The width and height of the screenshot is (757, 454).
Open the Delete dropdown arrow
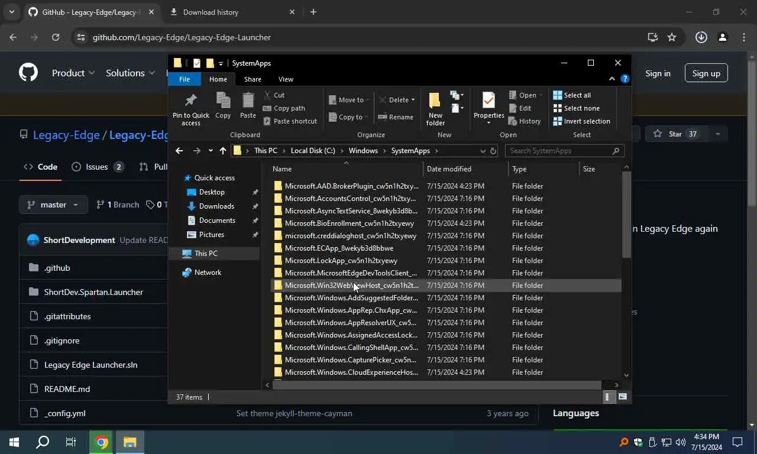[413, 100]
